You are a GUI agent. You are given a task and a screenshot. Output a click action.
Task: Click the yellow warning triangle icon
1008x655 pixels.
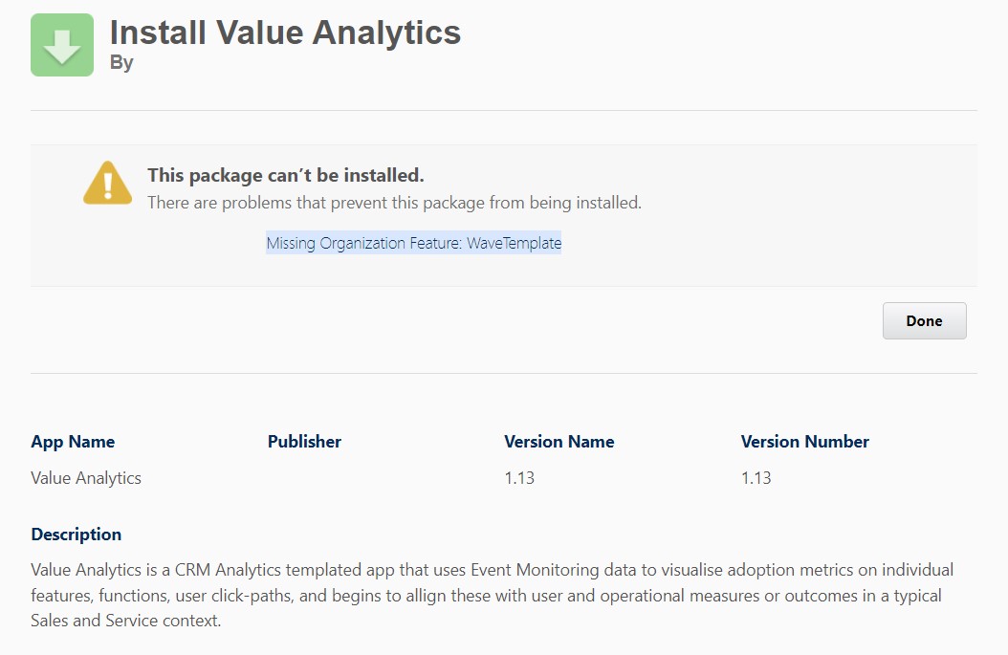pos(107,183)
